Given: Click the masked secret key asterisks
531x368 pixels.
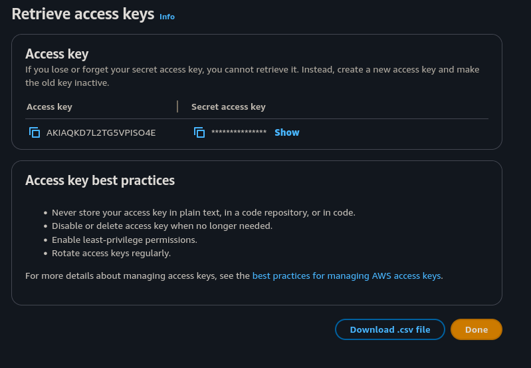Looking at the screenshot, I should (x=239, y=133).
